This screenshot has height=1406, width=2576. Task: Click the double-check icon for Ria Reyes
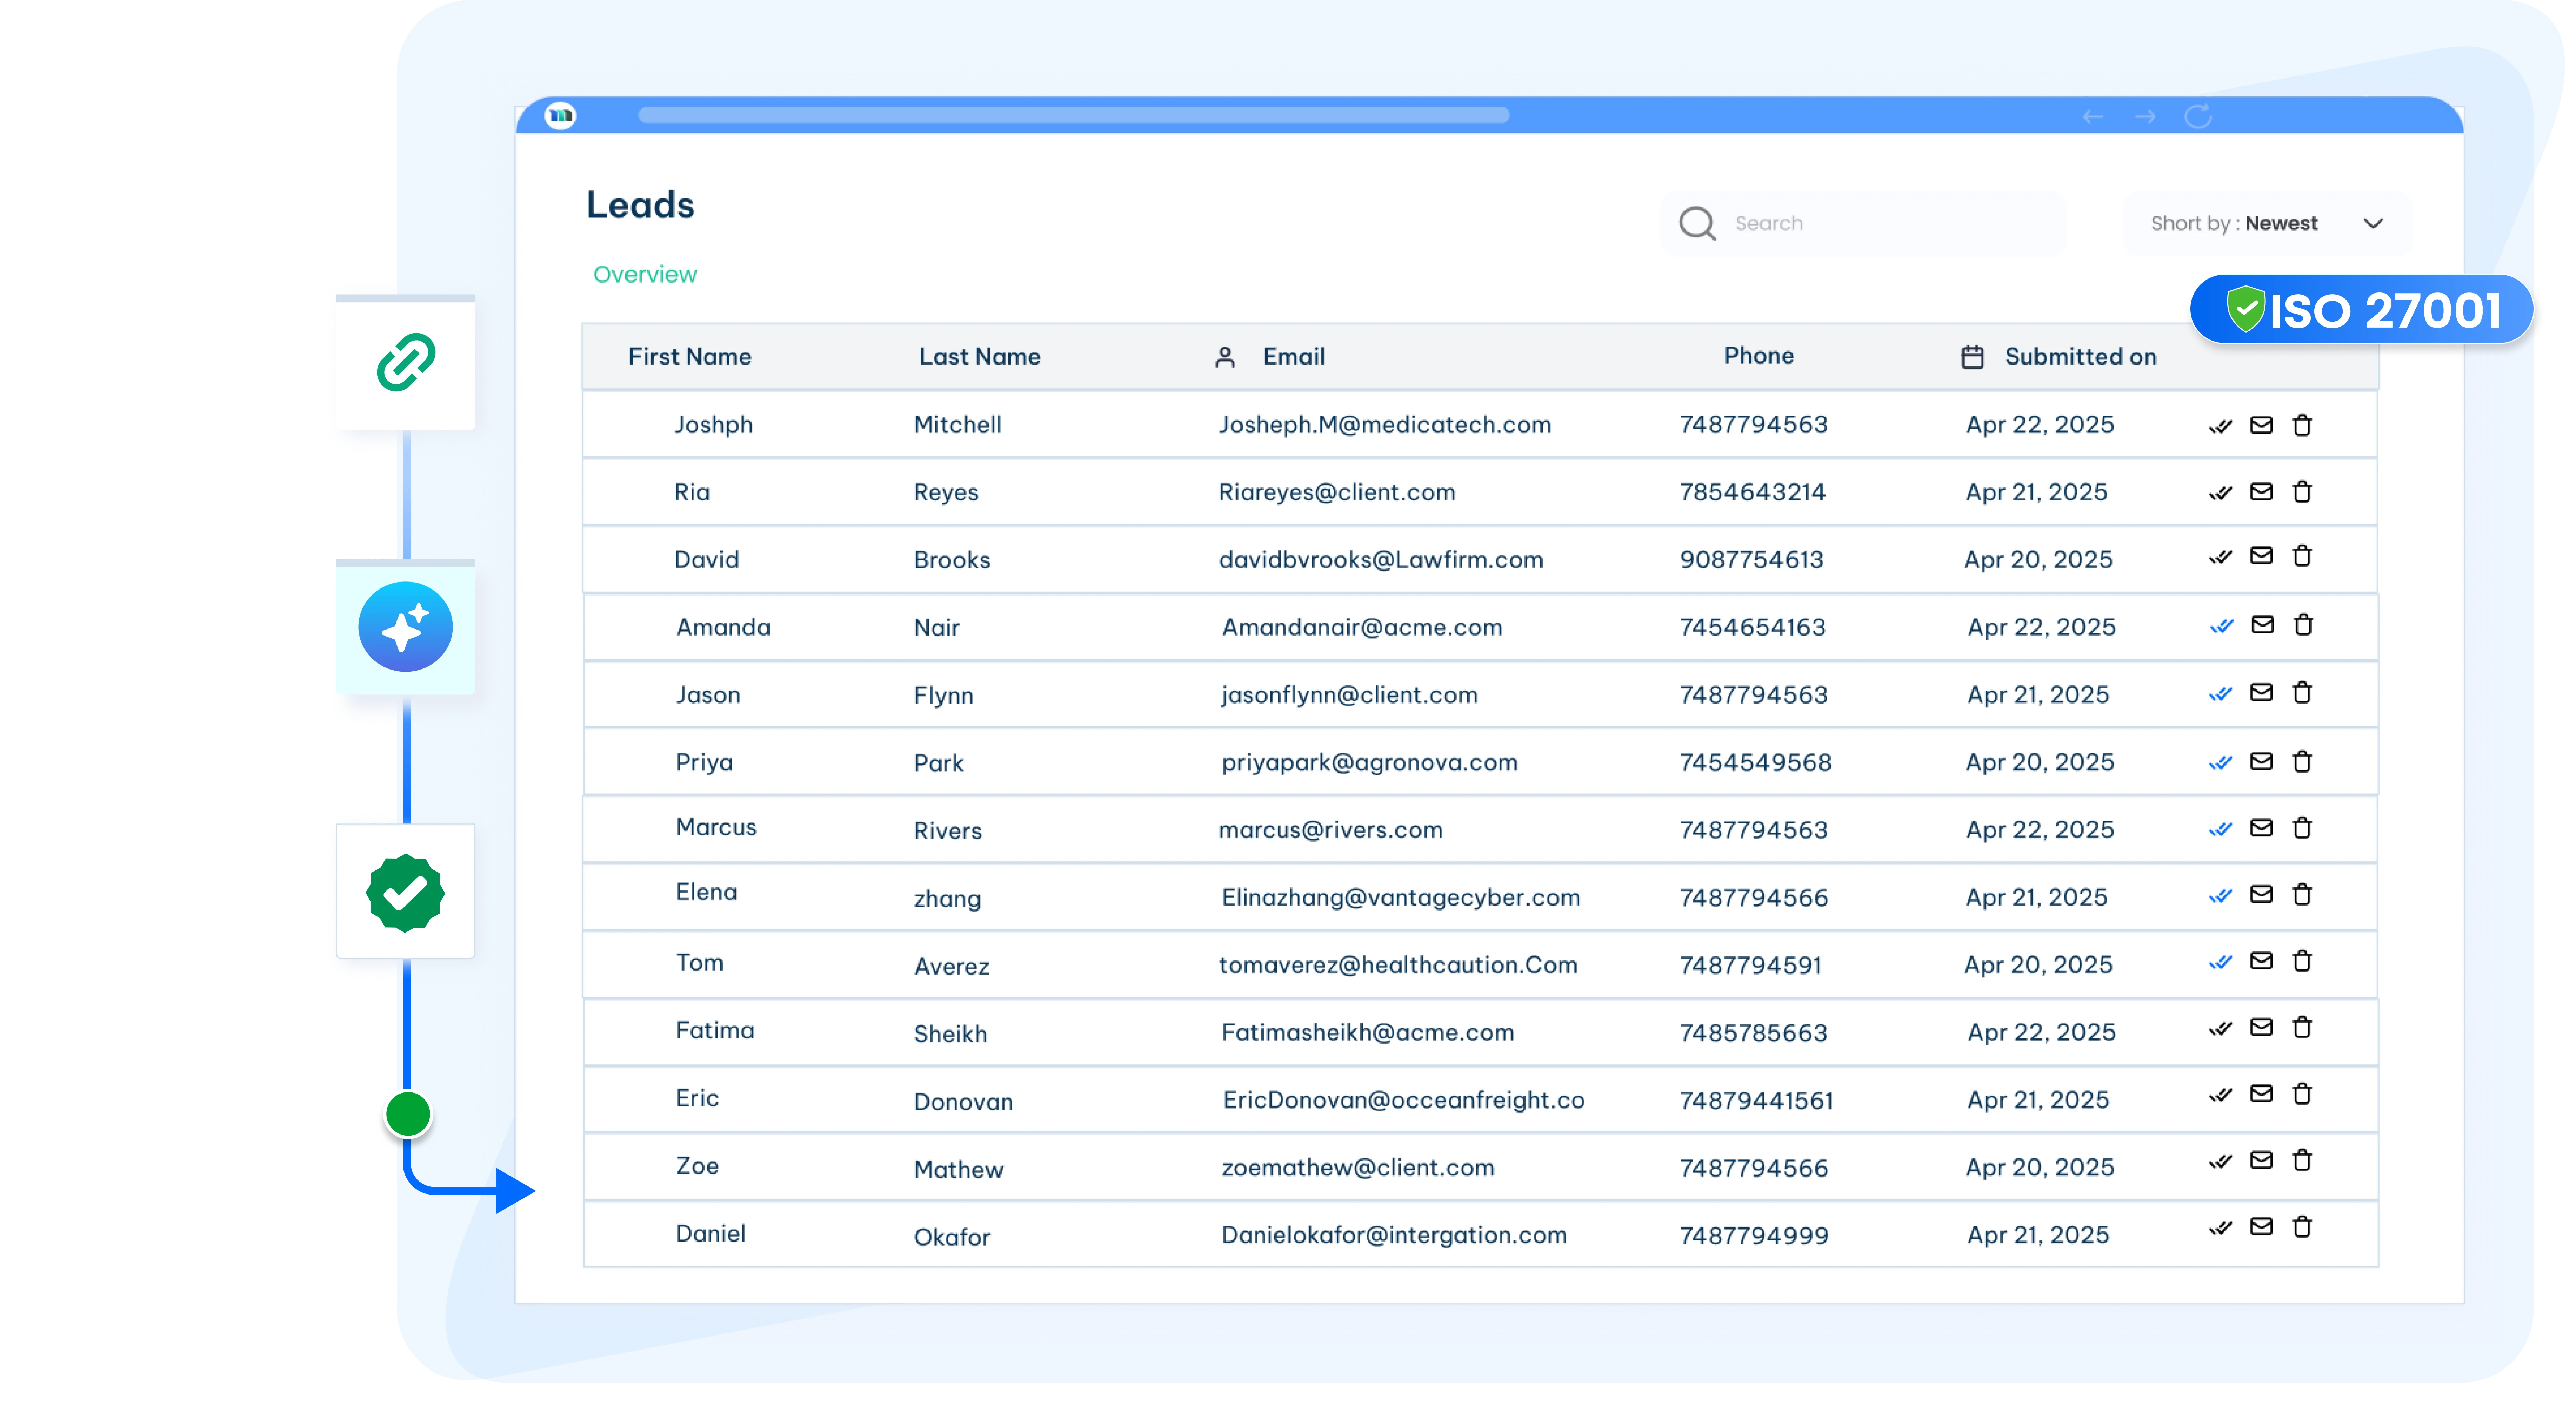pyautogui.click(x=2220, y=493)
